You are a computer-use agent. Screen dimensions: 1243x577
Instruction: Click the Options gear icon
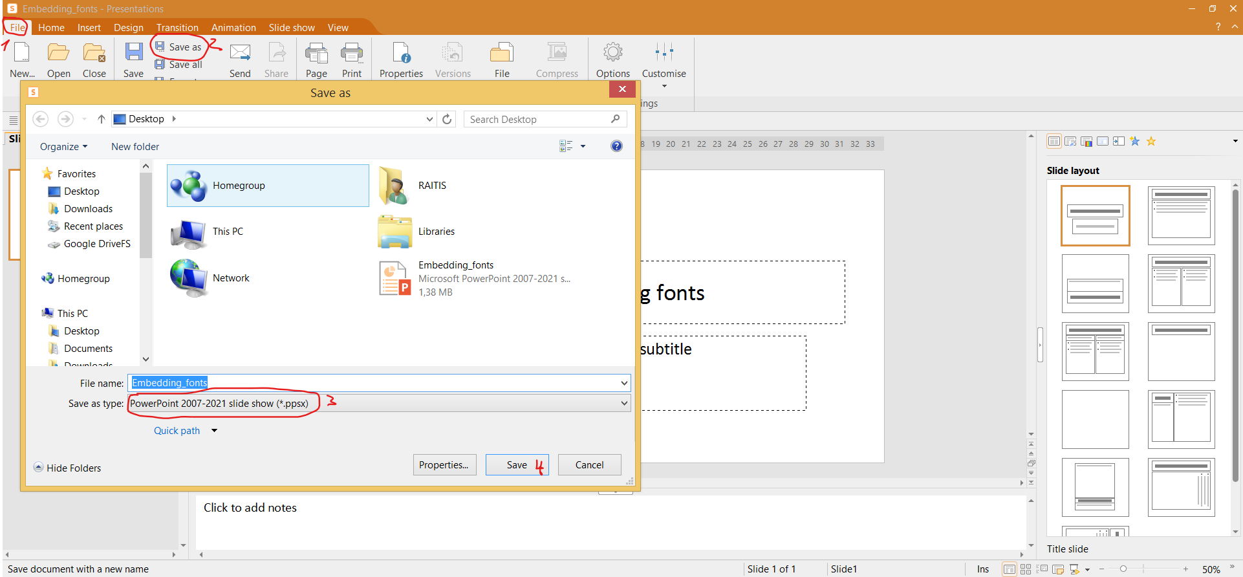click(612, 53)
